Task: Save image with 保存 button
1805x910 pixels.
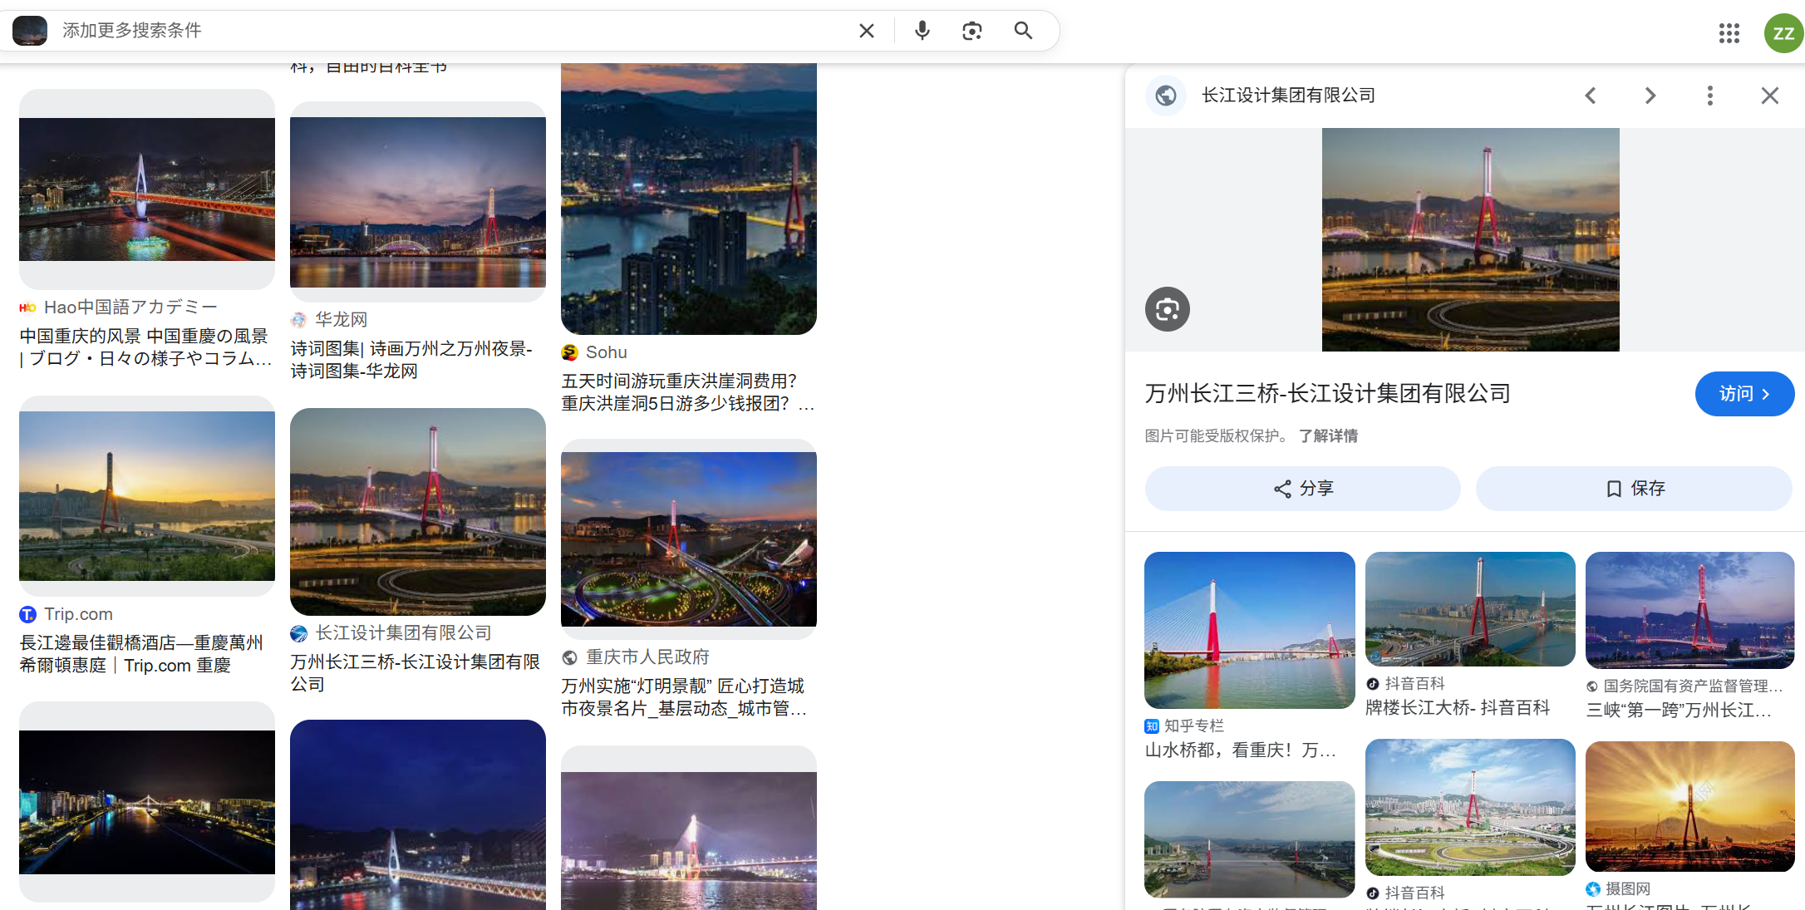Action: (1634, 489)
